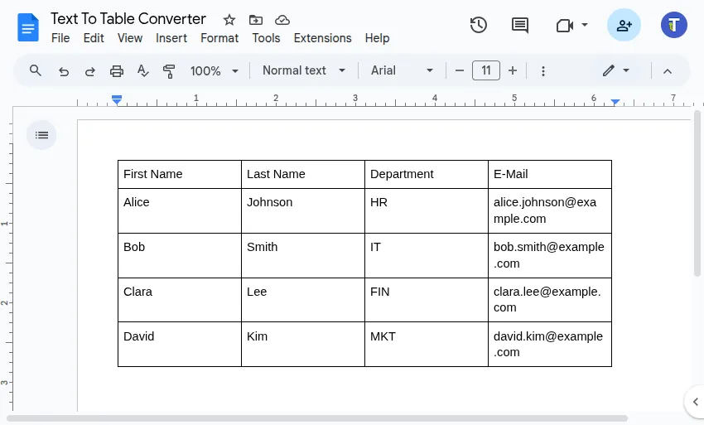
Task: Open the Extensions menu
Action: click(322, 38)
